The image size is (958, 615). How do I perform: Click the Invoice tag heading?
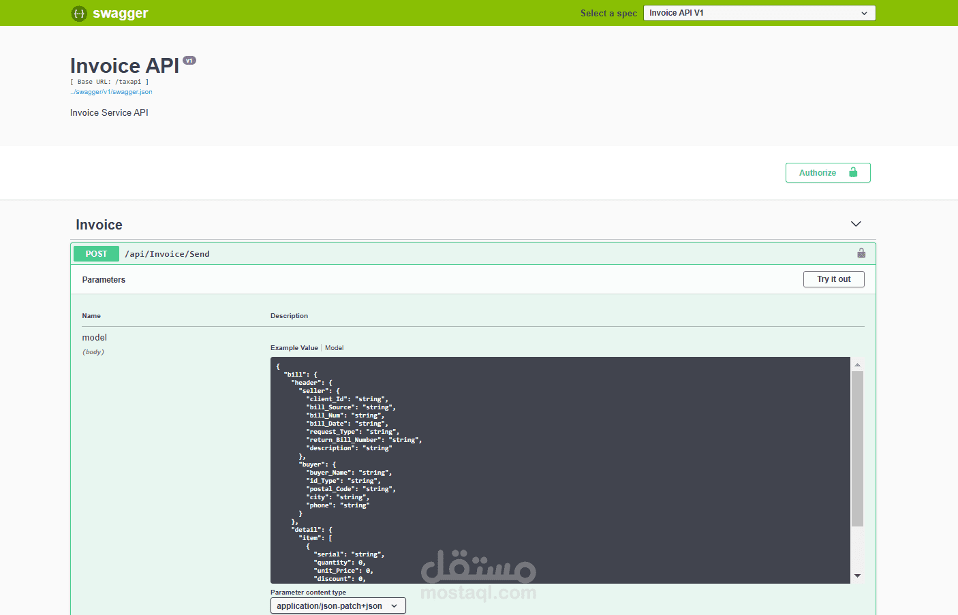(99, 225)
